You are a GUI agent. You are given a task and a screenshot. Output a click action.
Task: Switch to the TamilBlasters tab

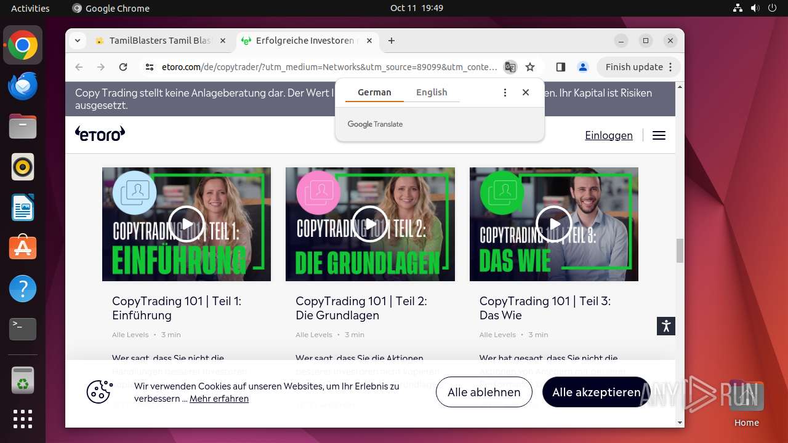[160, 41]
